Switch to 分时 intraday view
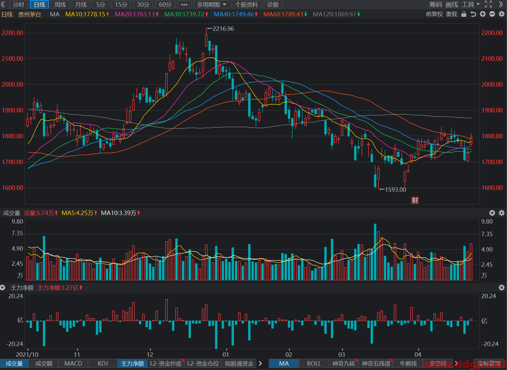This screenshot has height=370, width=507. (18, 5)
